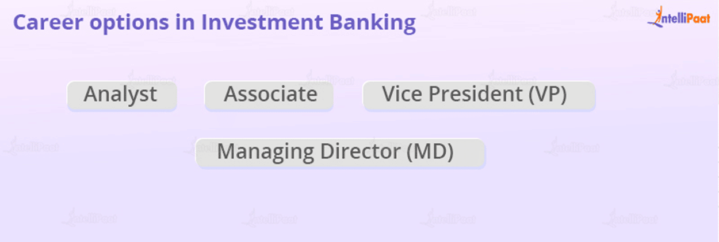Viewport: 719px width, 242px height.
Task: Click the Managing Director (MD) box
Action: (x=341, y=153)
